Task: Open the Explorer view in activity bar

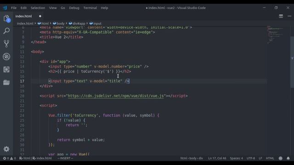Action: pyautogui.click(x=6, y=18)
